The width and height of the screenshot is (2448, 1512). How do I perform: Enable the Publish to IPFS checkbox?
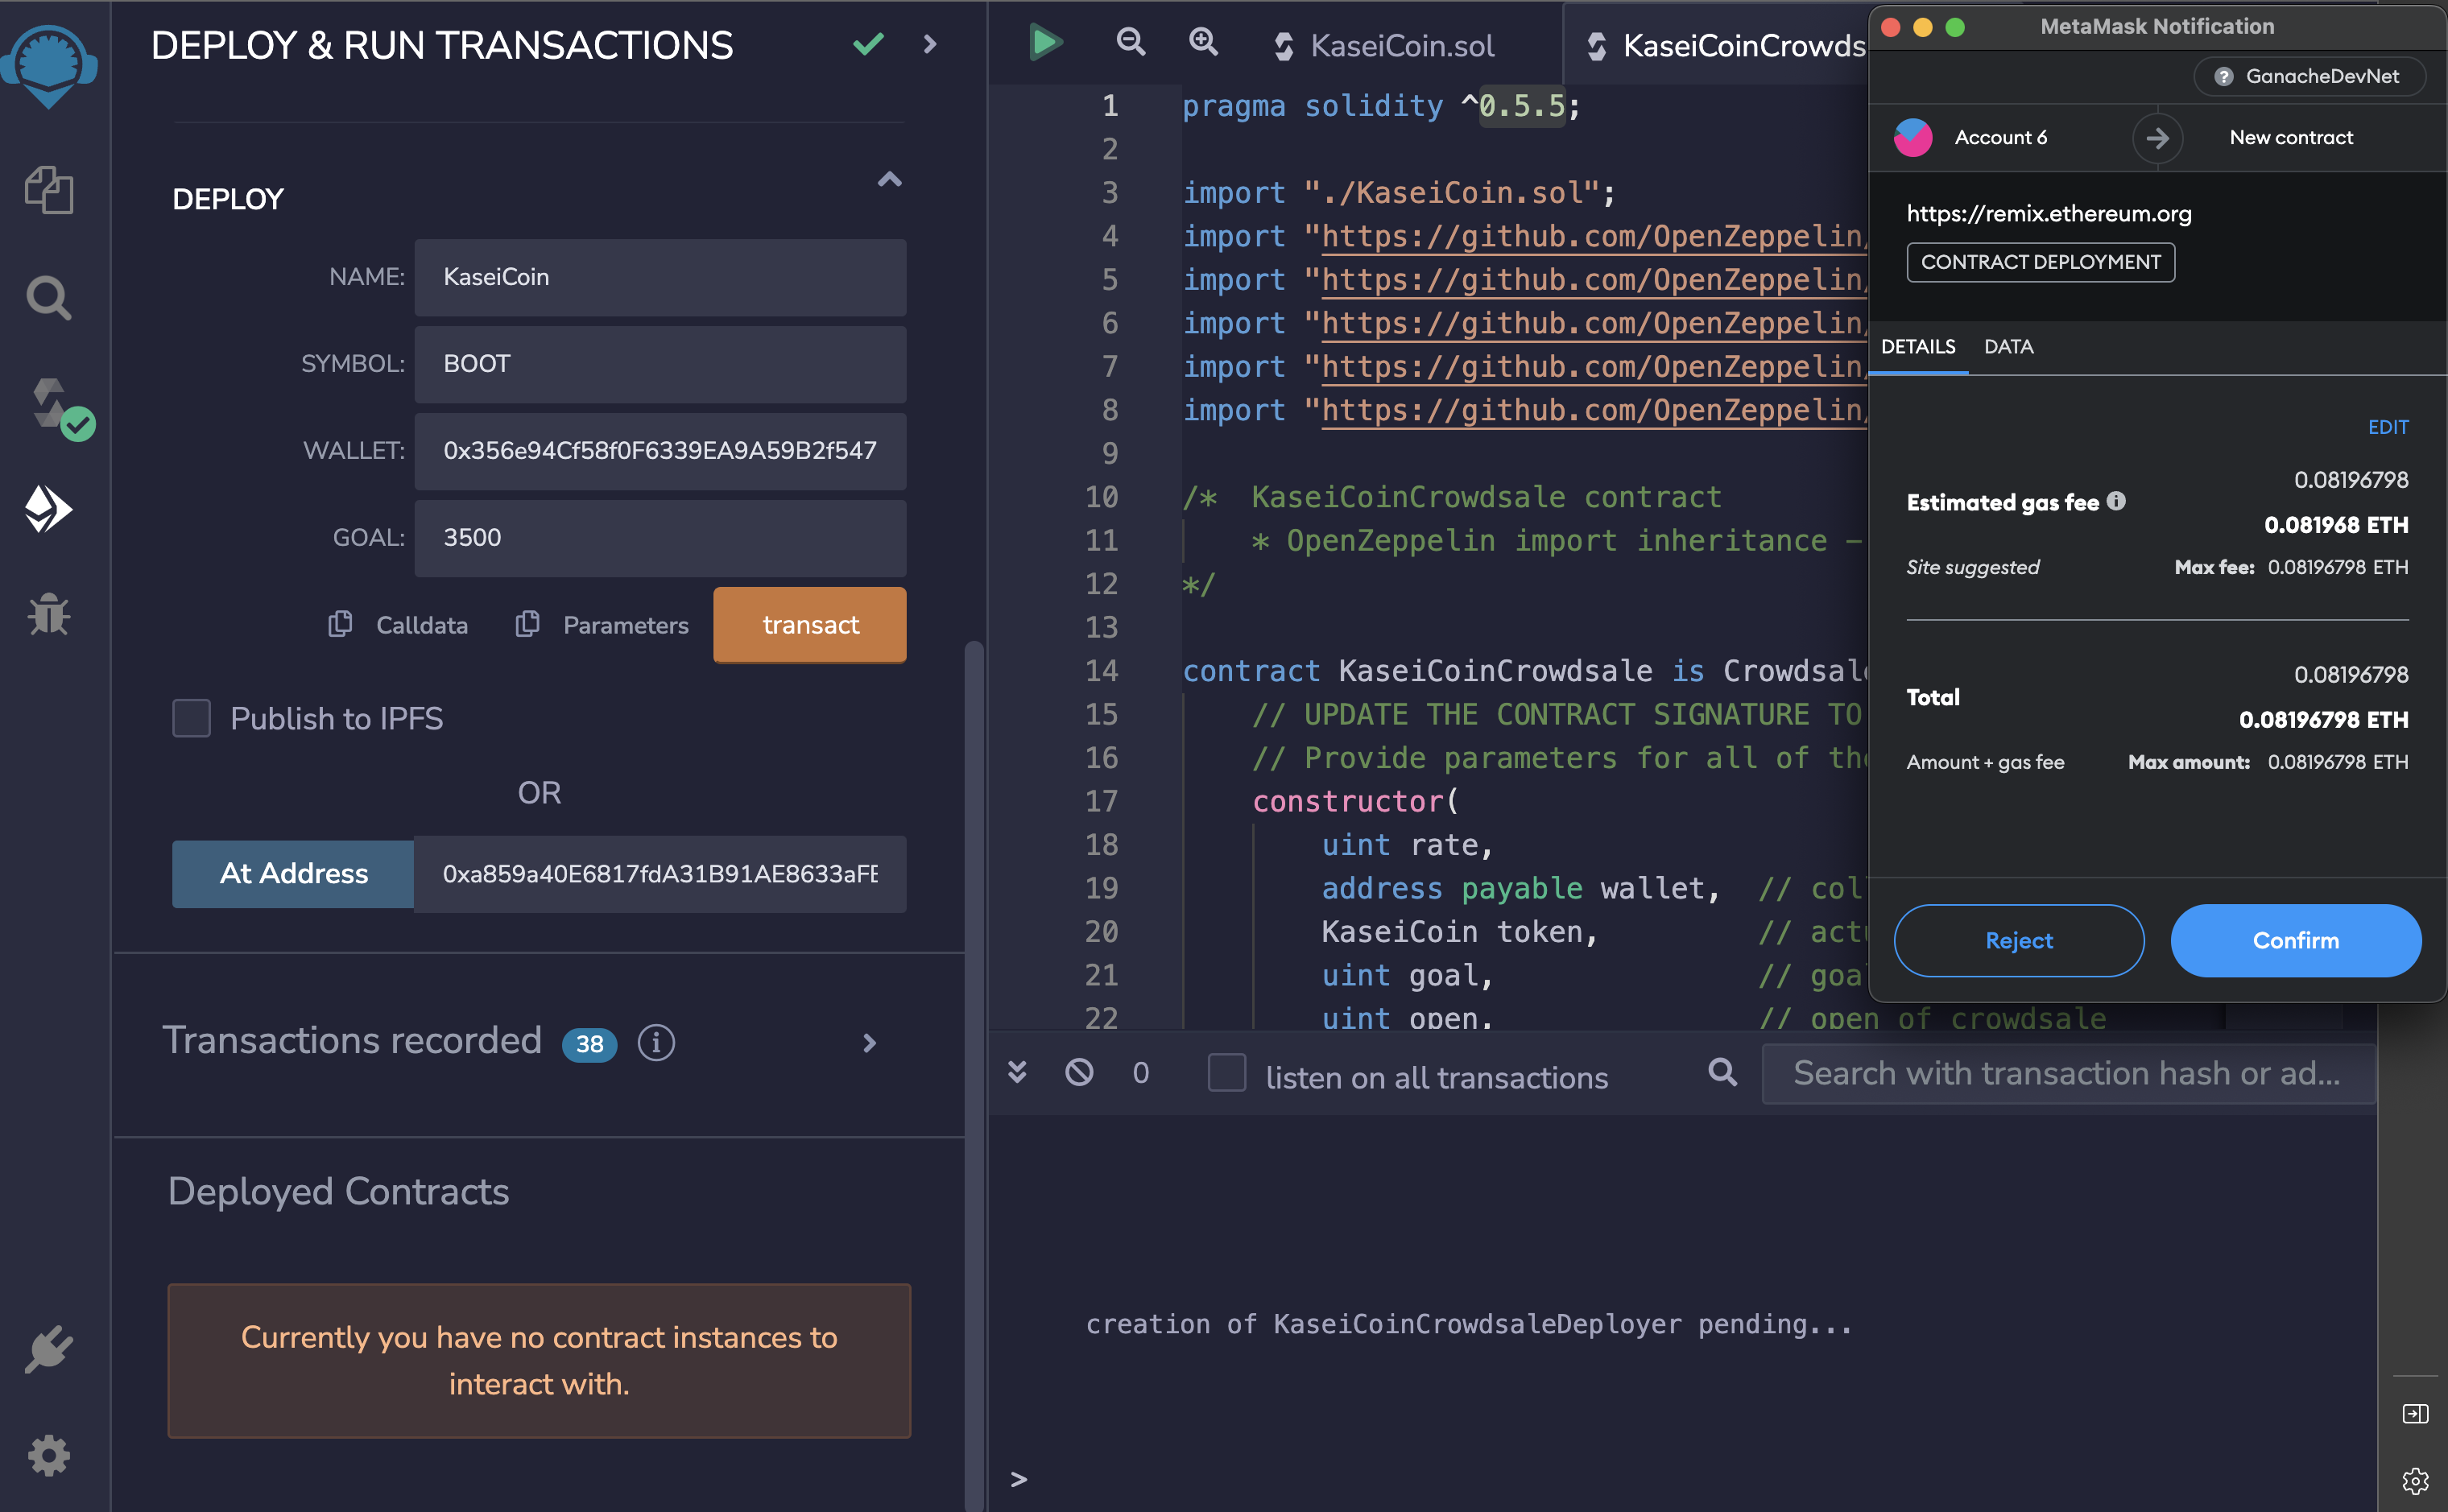point(191,718)
